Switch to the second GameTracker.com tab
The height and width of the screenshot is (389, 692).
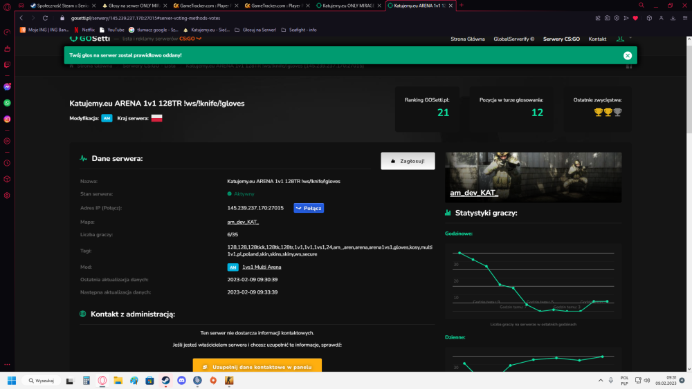point(276,6)
